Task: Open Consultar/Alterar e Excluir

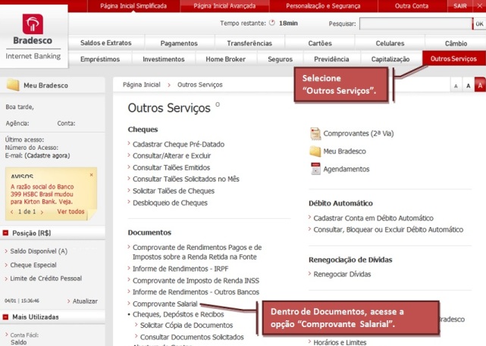Action: [x=171, y=156]
